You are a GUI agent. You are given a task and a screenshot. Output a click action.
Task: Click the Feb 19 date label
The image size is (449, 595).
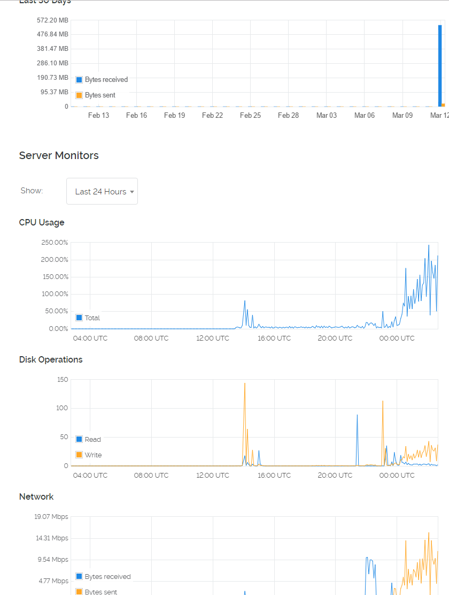[x=175, y=115]
